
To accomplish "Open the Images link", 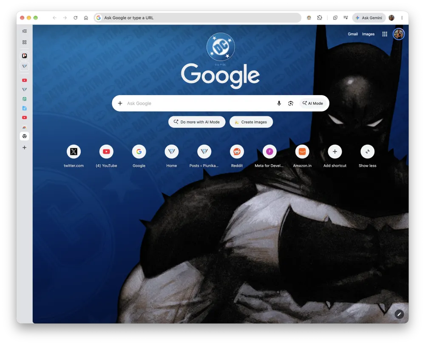I will (x=368, y=34).
